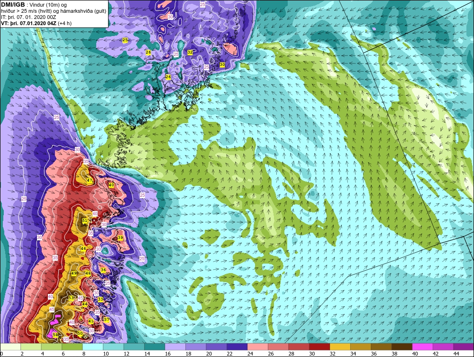Click the yellow gust label 36
474x357 pixels.
[x=103, y=270]
